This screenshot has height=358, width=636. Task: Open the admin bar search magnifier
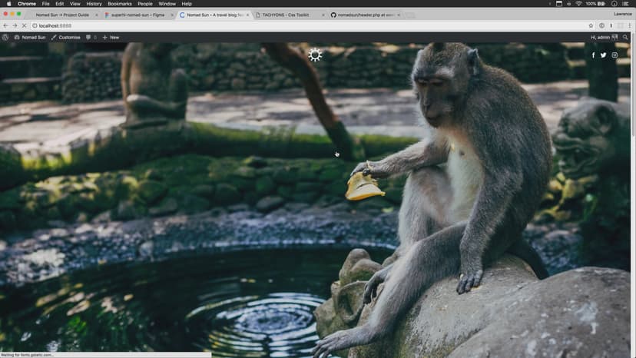coord(626,37)
